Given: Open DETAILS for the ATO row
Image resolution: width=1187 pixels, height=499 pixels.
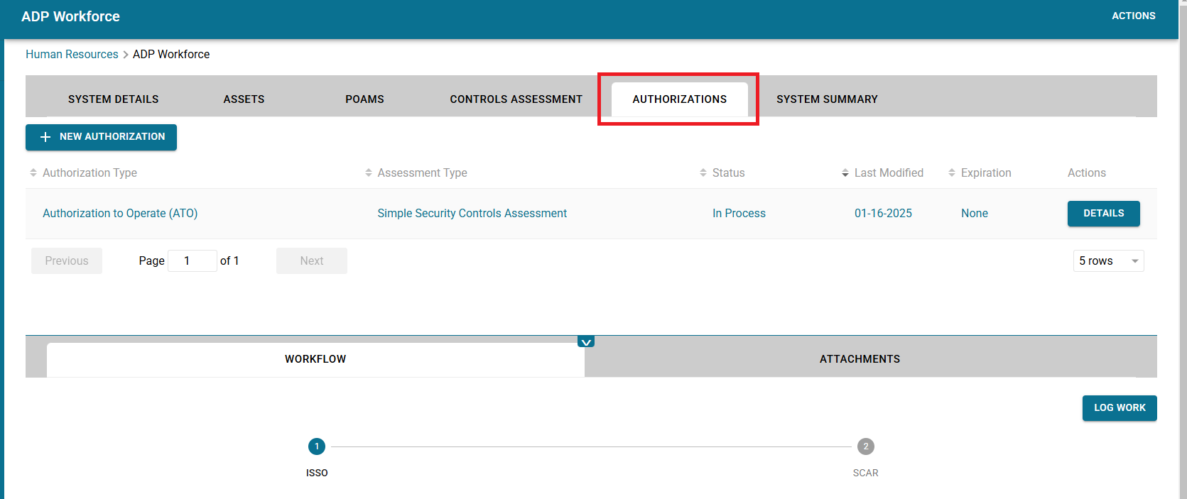Looking at the screenshot, I should tap(1103, 214).
